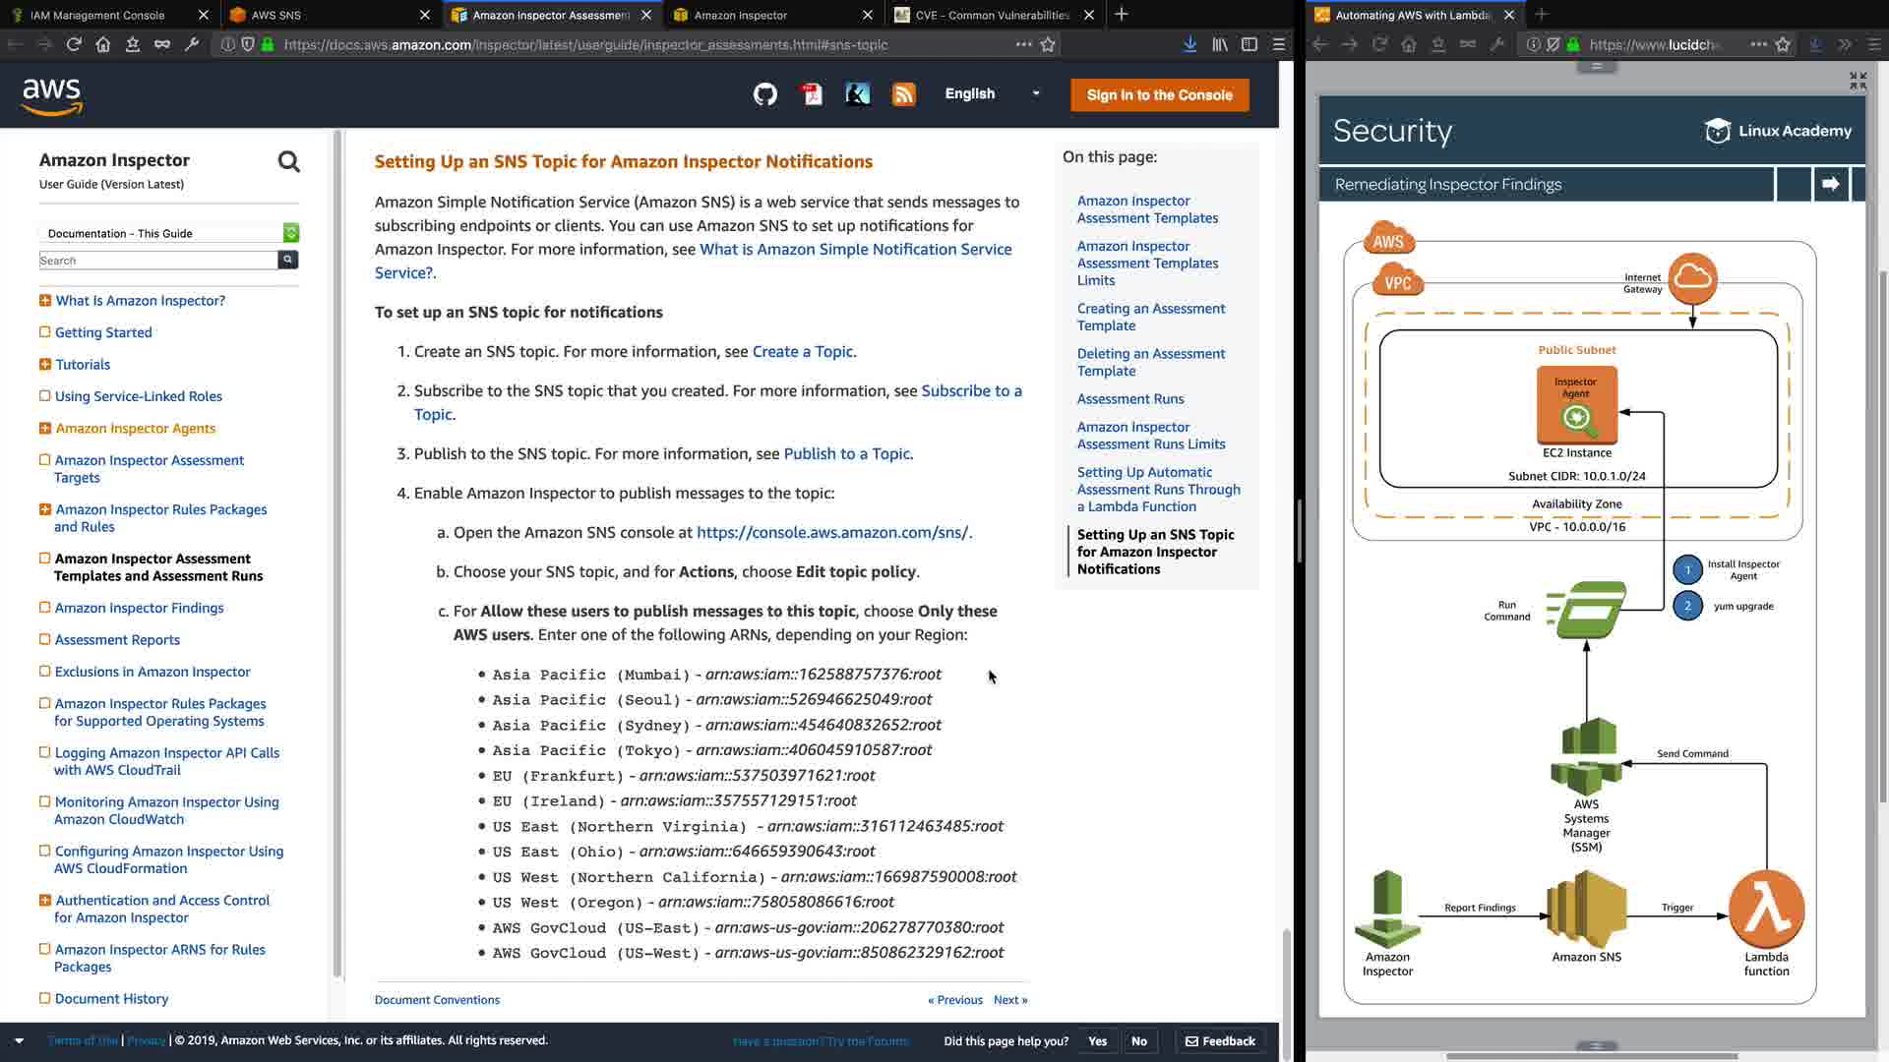Click Sign In to the Console button
Viewport: 1889px width, 1062px height.
(1159, 95)
